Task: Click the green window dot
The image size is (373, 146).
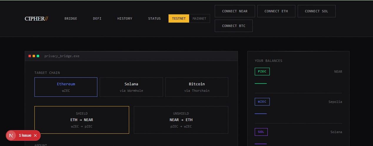Action: click(38, 56)
